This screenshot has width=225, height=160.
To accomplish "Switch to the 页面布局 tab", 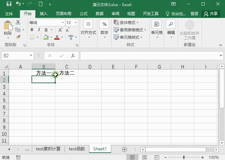I will [x=64, y=14].
